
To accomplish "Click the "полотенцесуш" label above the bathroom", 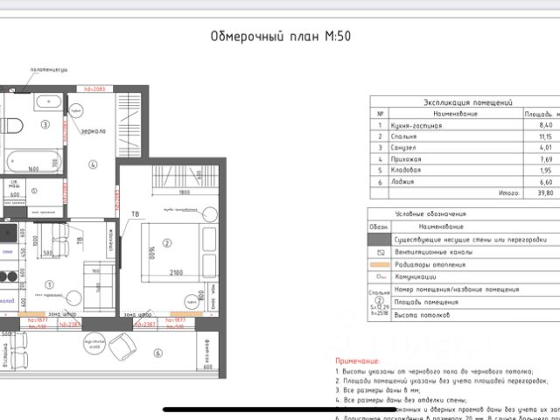I will [x=49, y=70].
